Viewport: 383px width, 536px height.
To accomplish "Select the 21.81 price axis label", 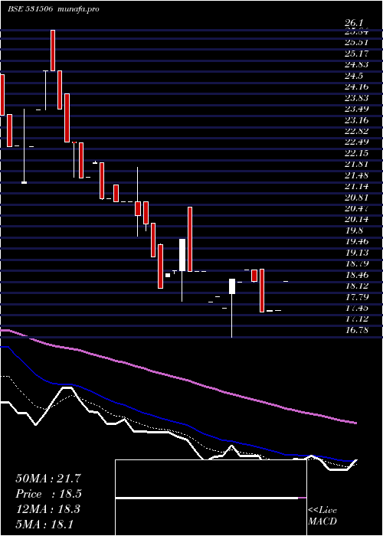I will (x=357, y=165).
